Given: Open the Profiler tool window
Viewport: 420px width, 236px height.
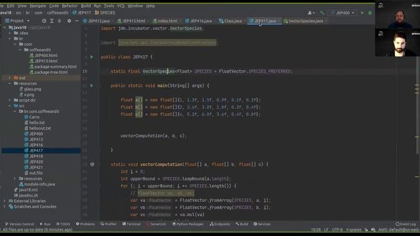Looking at the screenshot, I should tap(108, 224).
